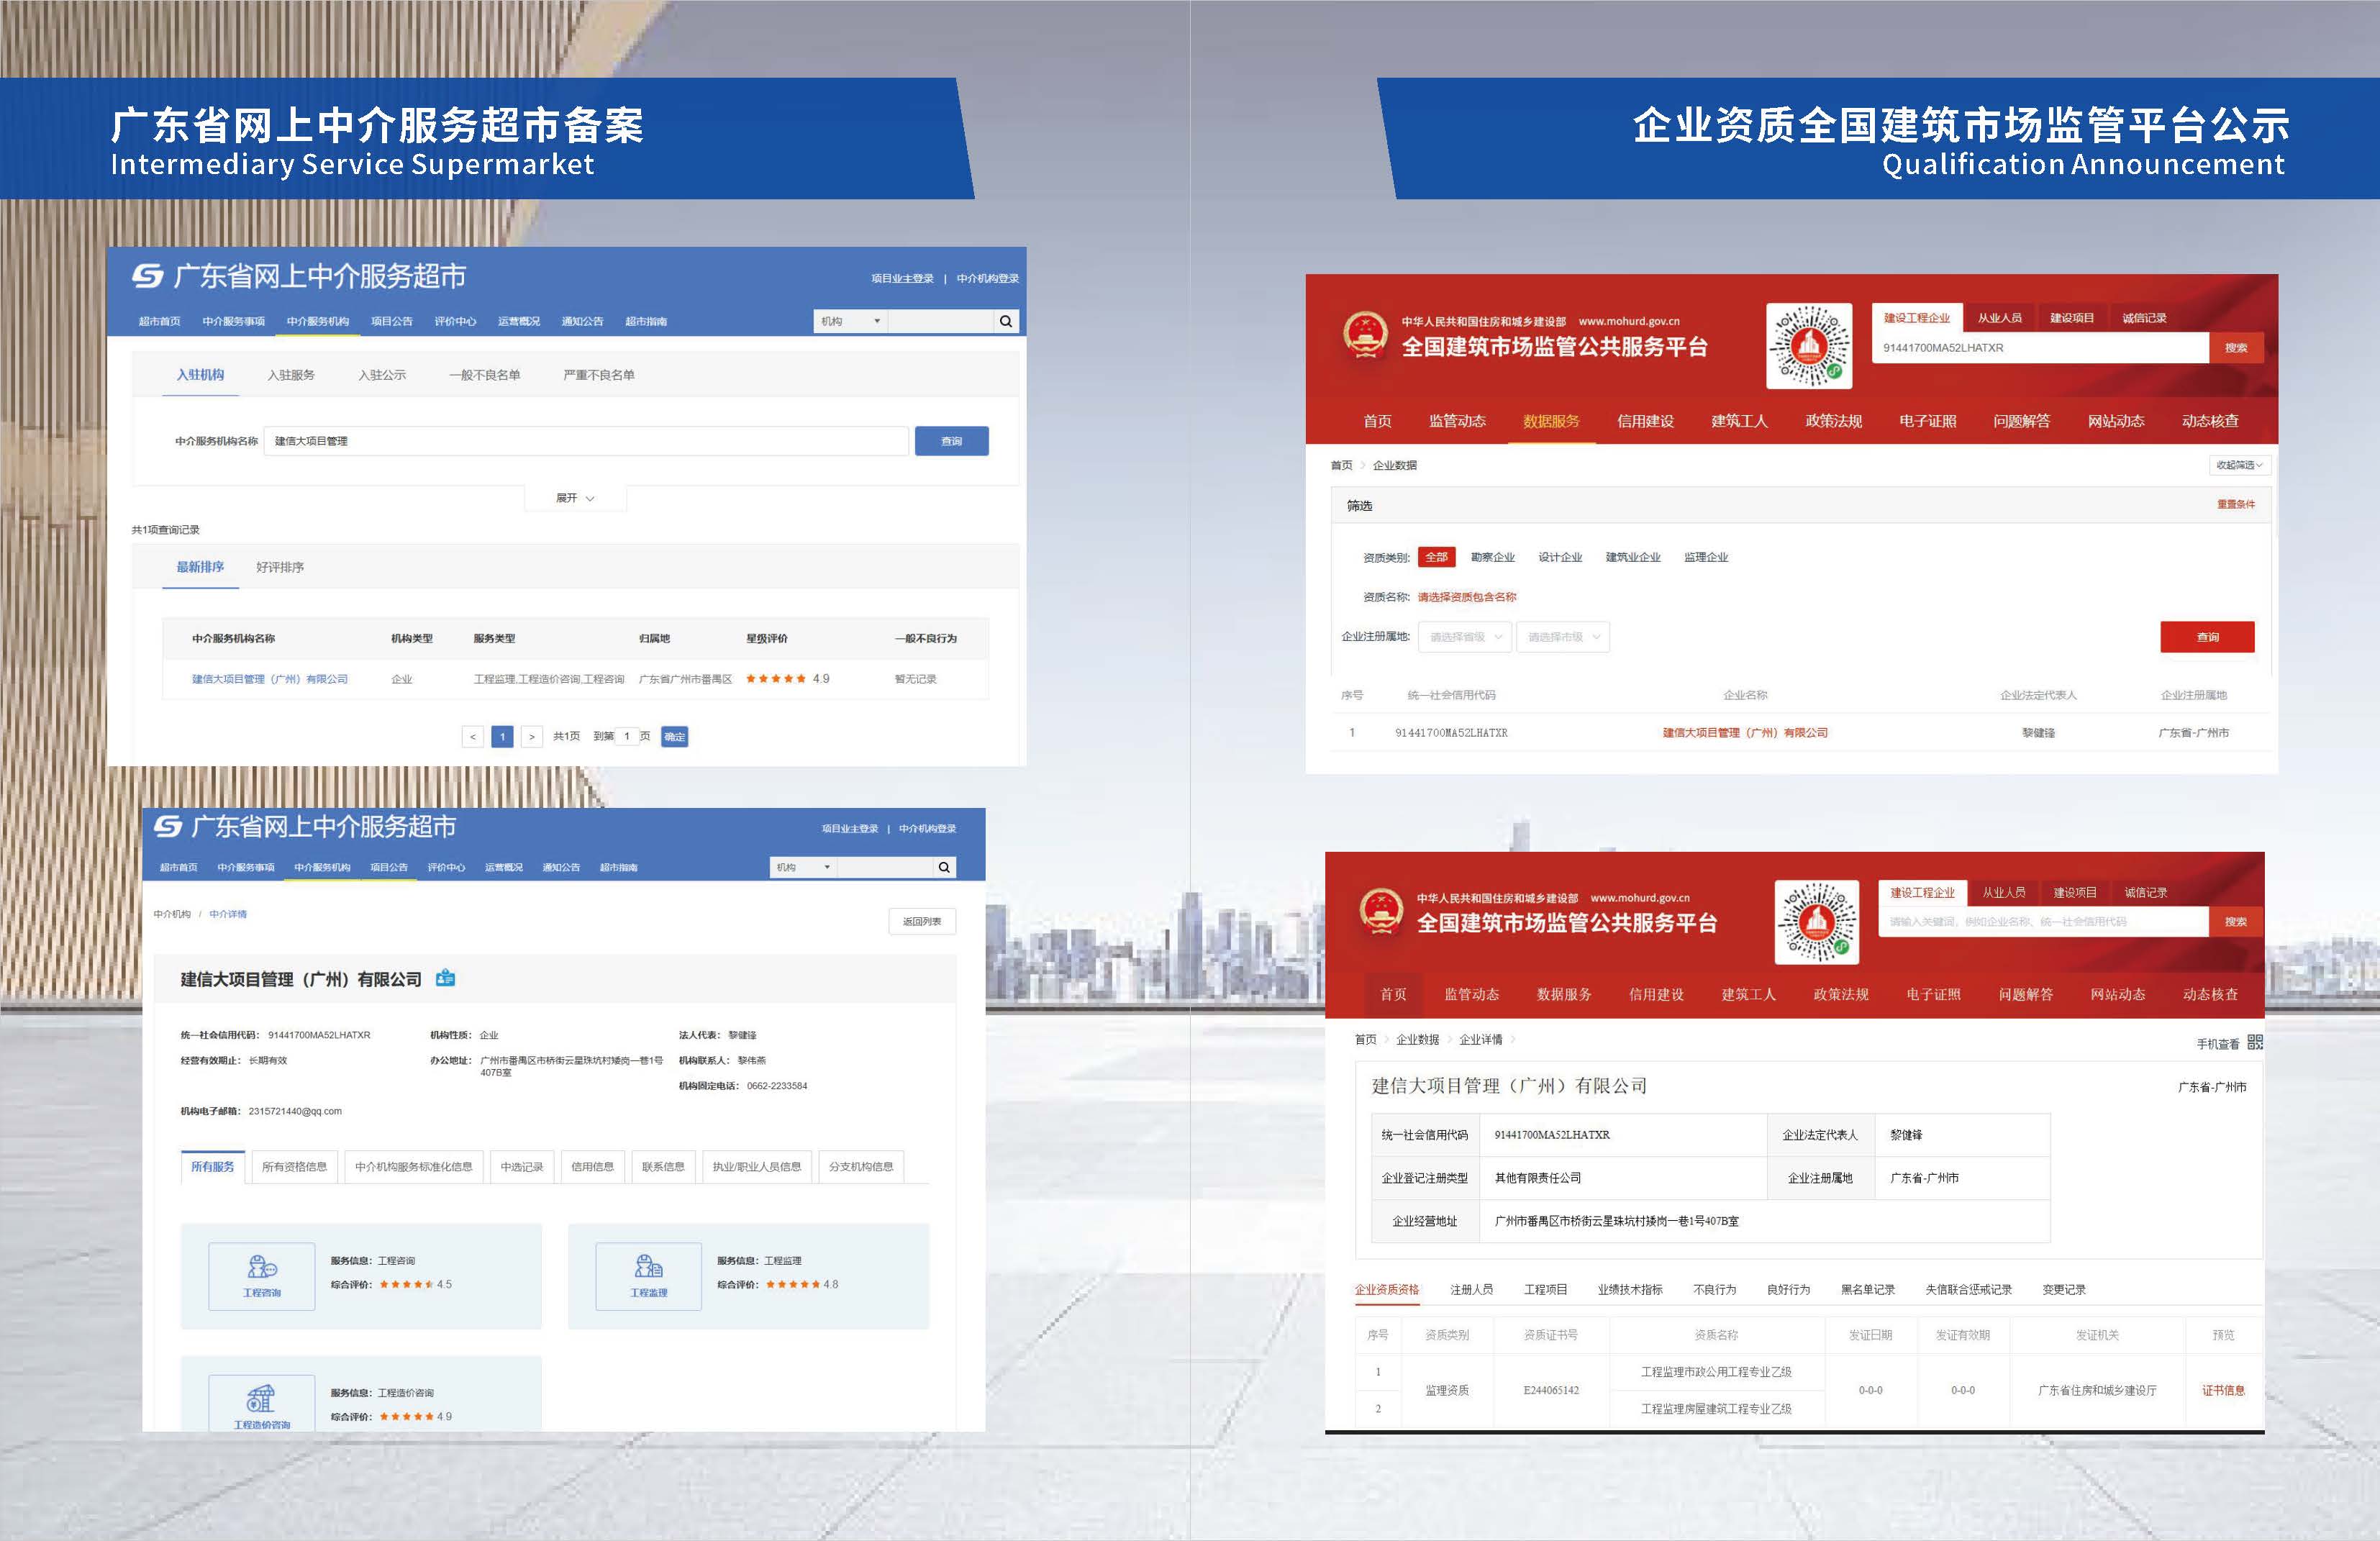
Task: Click the magnifier search icon on the supermarket list page
Action: [1006, 321]
